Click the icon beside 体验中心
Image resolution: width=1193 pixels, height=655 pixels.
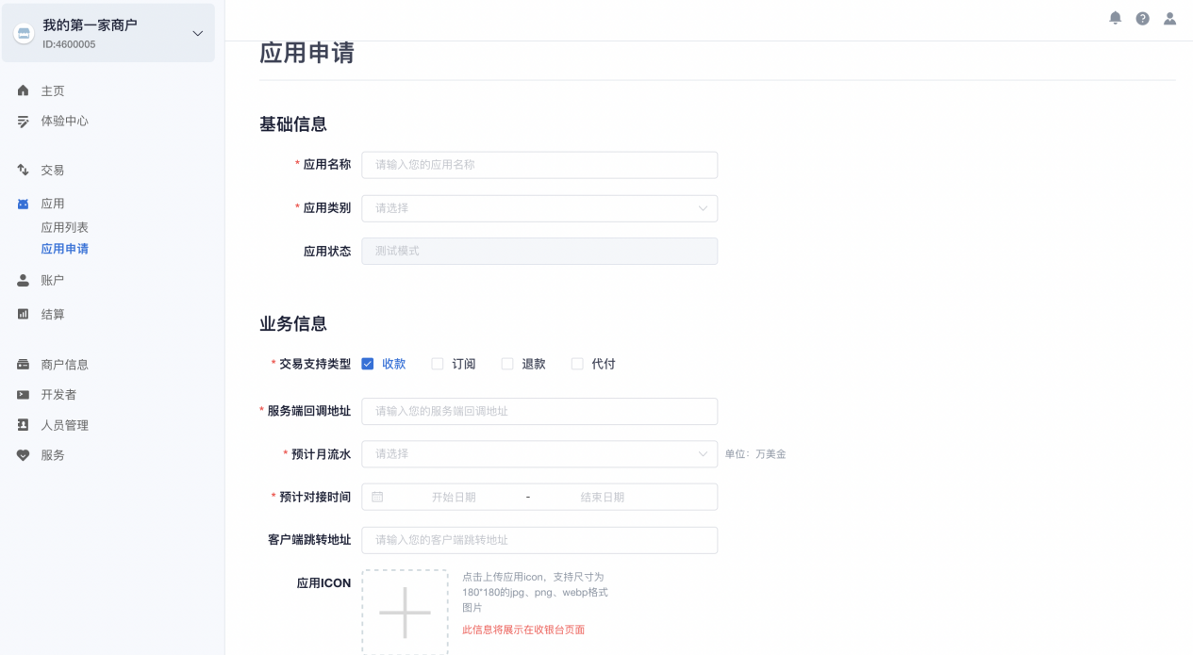pyautogui.click(x=24, y=122)
